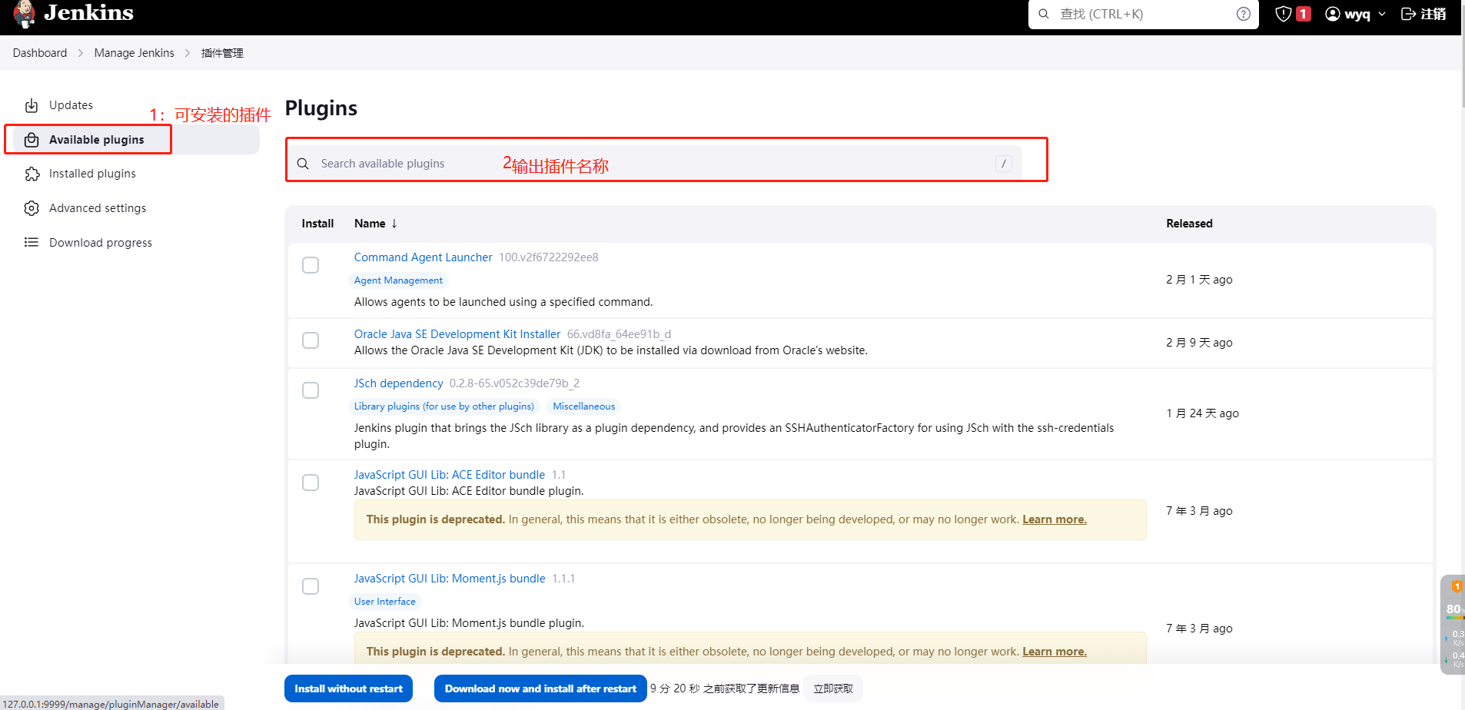Open search help question mark icon
Screen dimensions: 1465x710
(x=1244, y=14)
